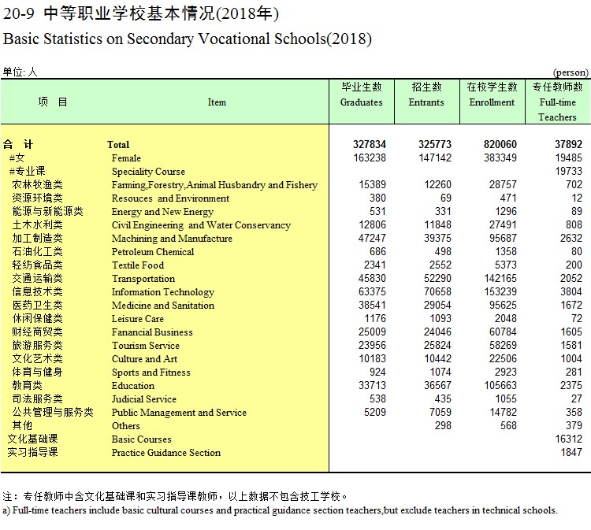Select education enrollment value 105663
The image size is (591, 530).
point(500,385)
